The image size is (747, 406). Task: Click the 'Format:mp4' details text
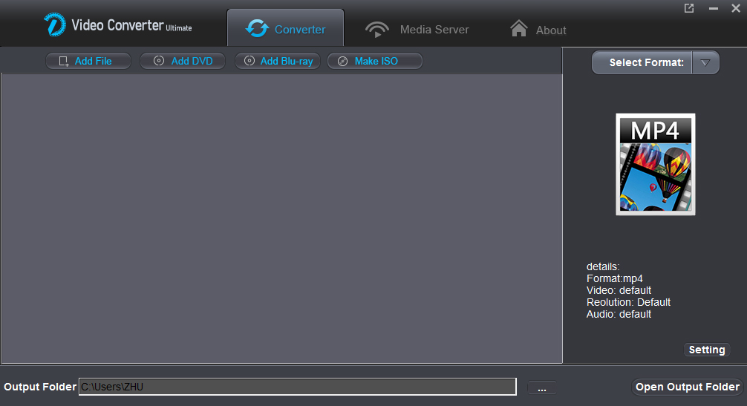point(615,278)
